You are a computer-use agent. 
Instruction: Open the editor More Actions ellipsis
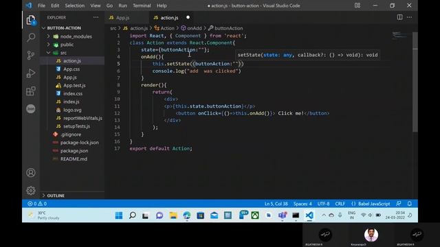pyautogui.click(x=410, y=17)
